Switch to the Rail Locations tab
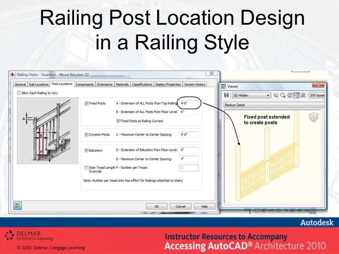Viewport: 339px width, 254px height. pyautogui.click(x=39, y=84)
